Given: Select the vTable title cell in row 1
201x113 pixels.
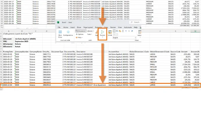Looking at the screenshot, I should [18, 34].
